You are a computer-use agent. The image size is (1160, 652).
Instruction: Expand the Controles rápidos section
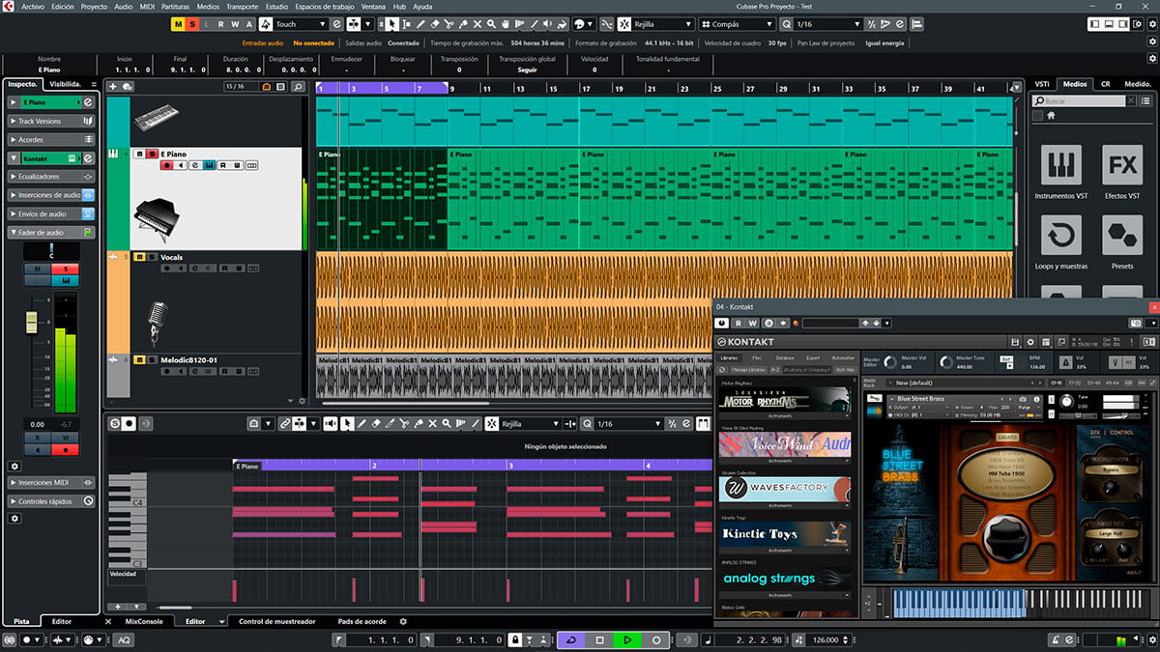coord(51,501)
